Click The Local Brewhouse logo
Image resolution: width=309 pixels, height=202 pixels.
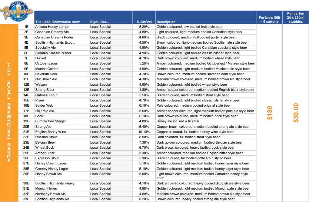pyautogui.click(x=17, y=12)
